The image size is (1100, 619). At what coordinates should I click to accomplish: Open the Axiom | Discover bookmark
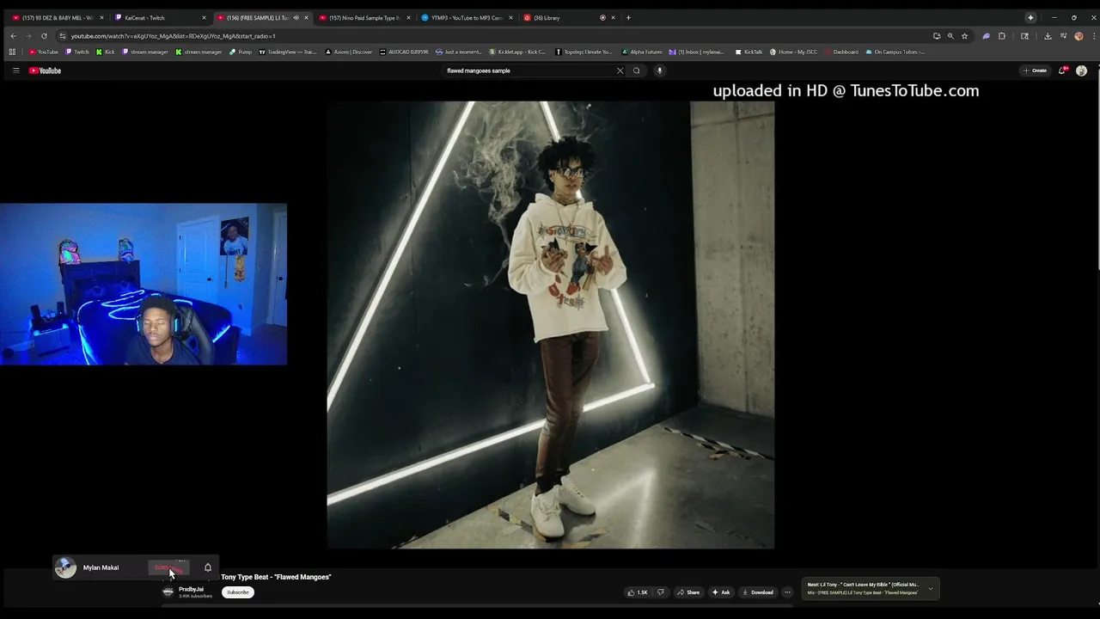pyautogui.click(x=349, y=52)
